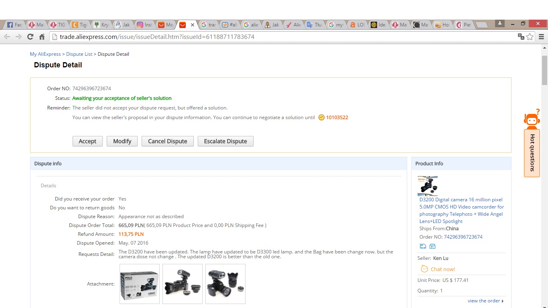
Task: Click the seller name Ken Lu
Action: tap(440, 258)
